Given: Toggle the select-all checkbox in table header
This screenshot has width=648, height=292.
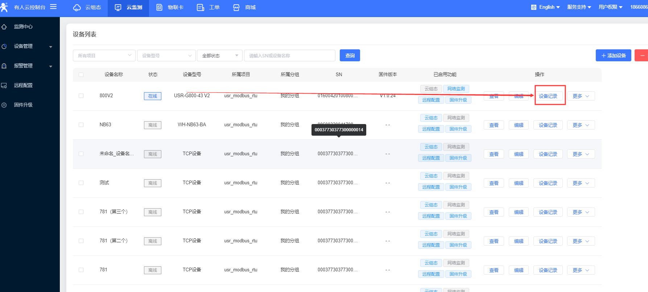Looking at the screenshot, I should [81, 75].
